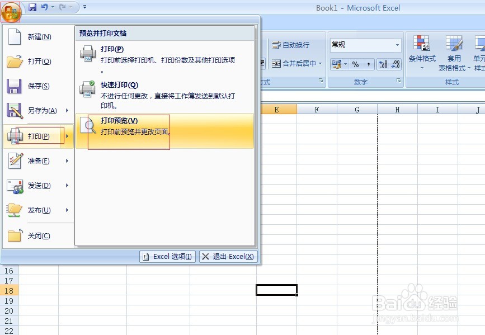Screen dimensions: 485x335
Task: Select column I header
Action: coord(437,110)
